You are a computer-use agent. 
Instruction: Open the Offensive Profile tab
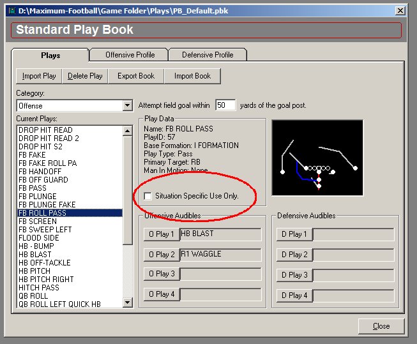tap(130, 55)
